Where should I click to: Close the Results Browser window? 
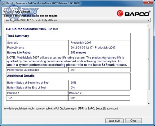[148, 2]
